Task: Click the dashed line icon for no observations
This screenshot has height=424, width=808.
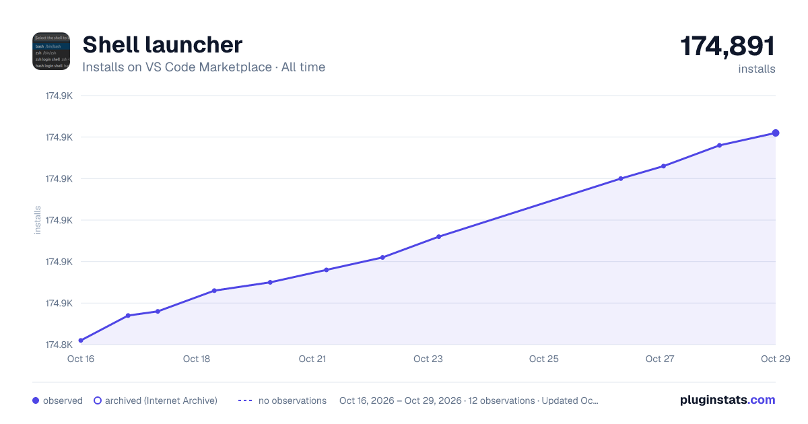Action: pyautogui.click(x=245, y=400)
